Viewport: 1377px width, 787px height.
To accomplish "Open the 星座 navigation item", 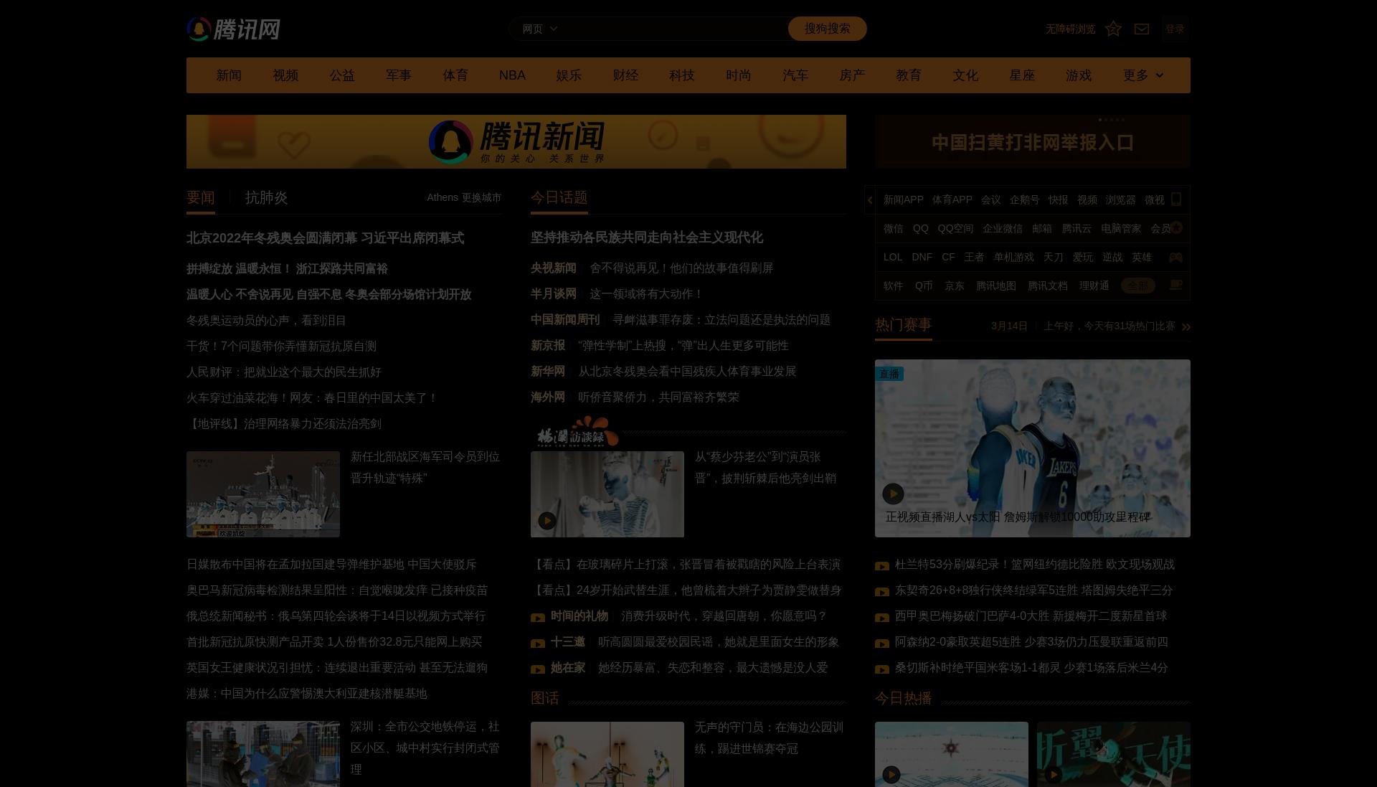I will click(x=1022, y=75).
